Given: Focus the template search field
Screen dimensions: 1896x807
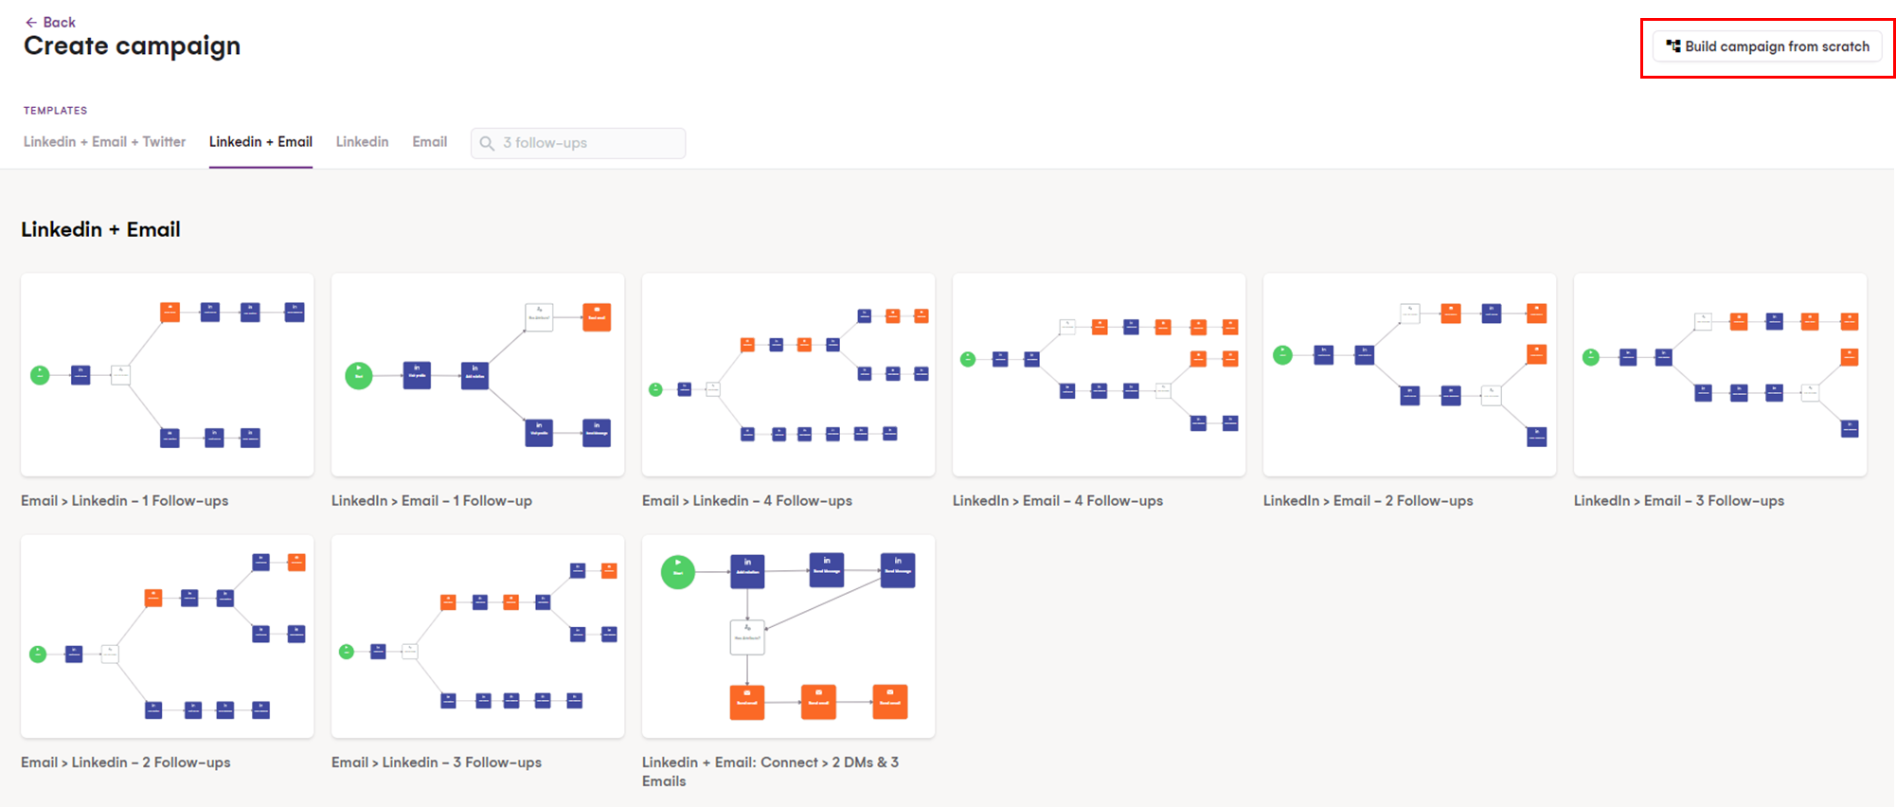Looking at the screenshot, I should coord(578,143).
